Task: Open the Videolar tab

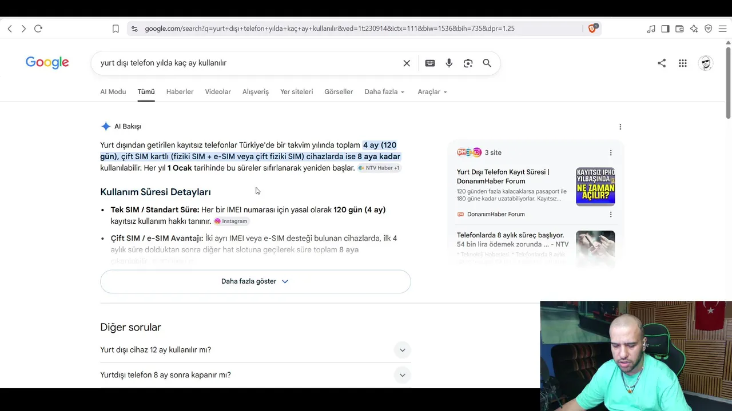Action: coord(218,92)
